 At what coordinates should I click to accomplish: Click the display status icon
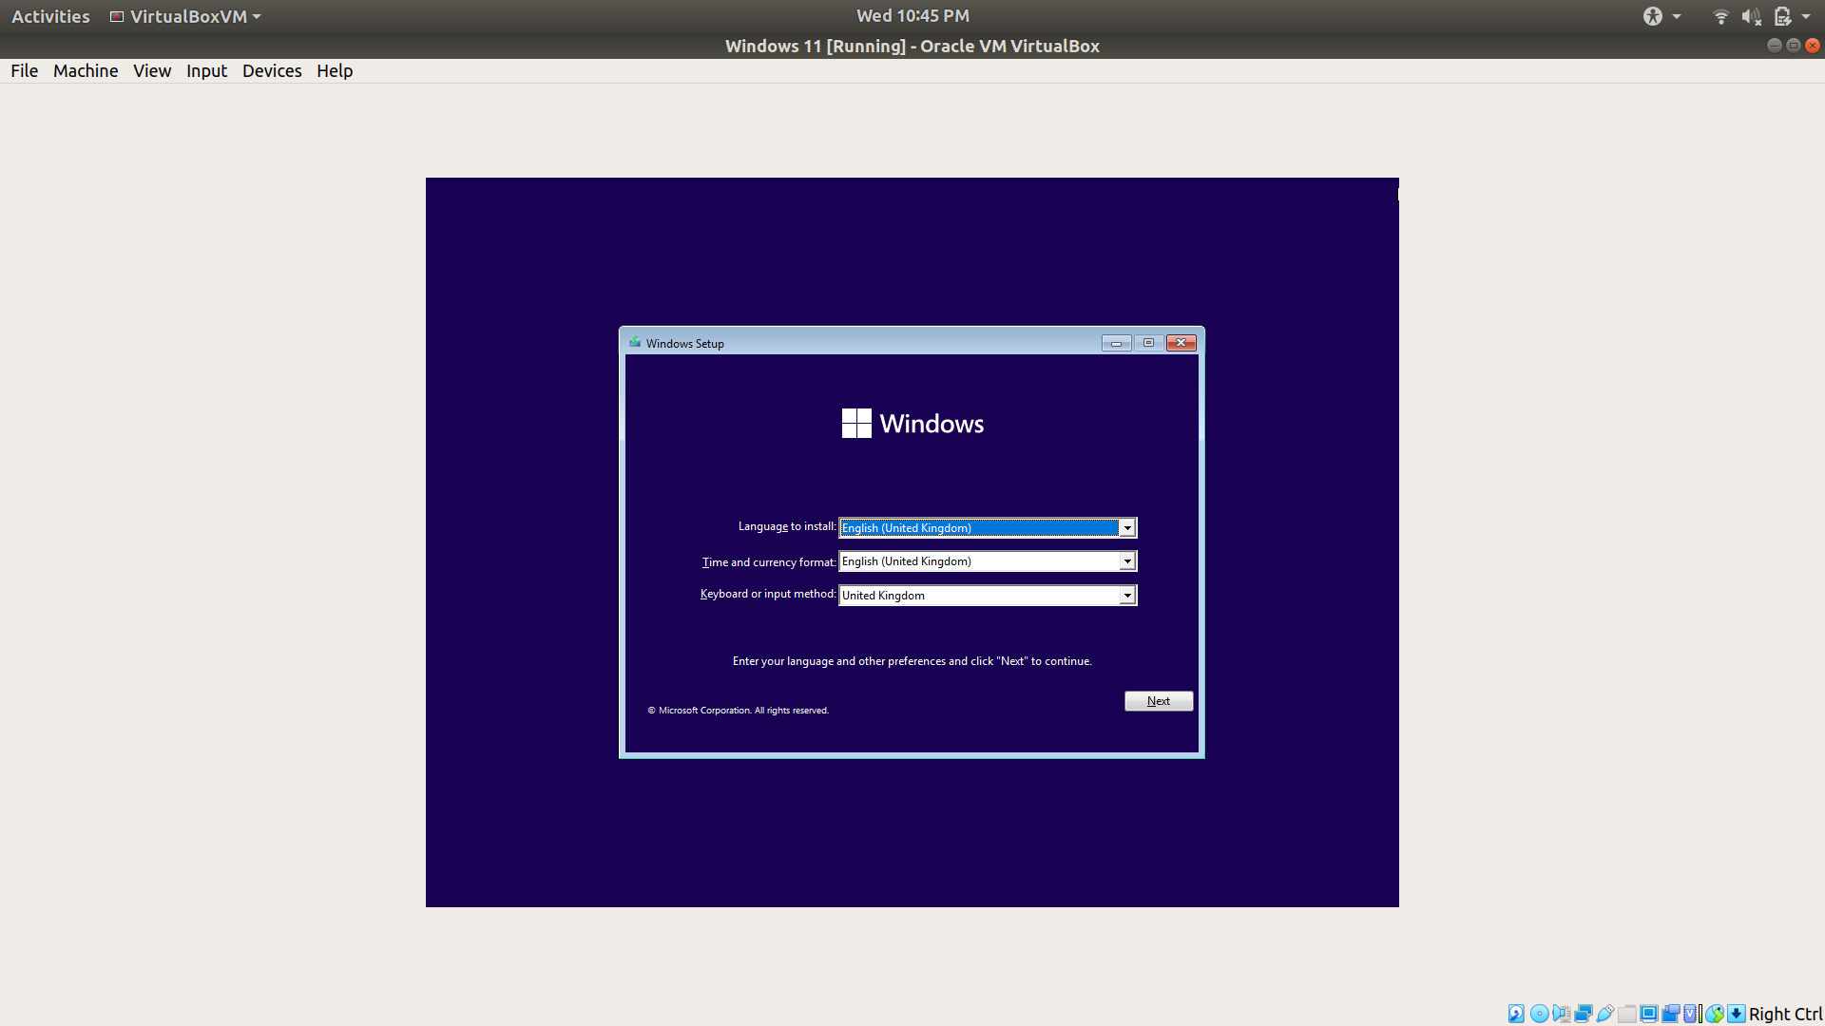tap(1649, 1014)
